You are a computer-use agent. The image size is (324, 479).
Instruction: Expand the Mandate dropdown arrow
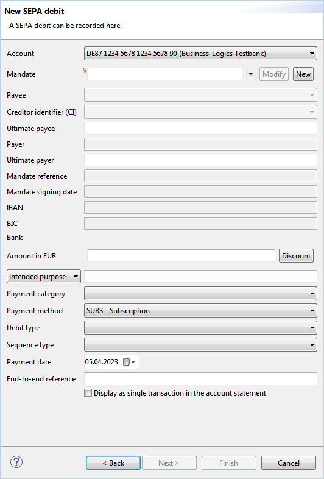click(251, 74)
